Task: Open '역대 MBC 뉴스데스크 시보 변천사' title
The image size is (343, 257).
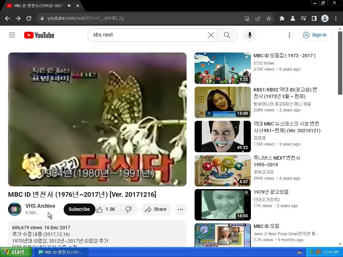Action: (287, 127)
